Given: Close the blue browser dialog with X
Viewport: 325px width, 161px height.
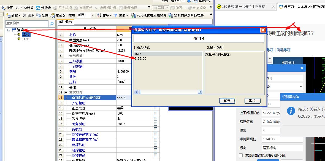Looking at the screenshot, I should click(x=302, y=68).
